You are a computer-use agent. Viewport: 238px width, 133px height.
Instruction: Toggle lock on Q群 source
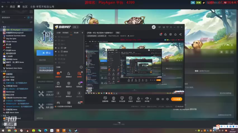pos(59,48)
